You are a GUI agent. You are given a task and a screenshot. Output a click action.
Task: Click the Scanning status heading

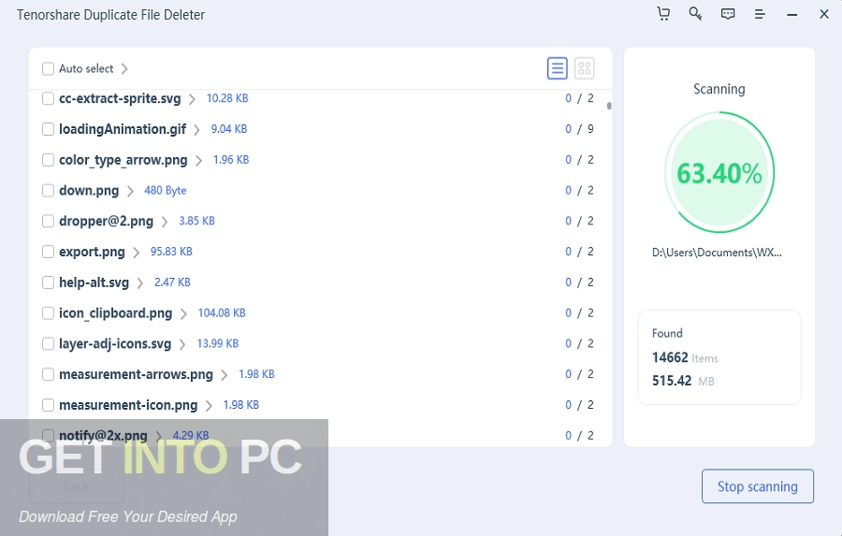coord(719,89)
